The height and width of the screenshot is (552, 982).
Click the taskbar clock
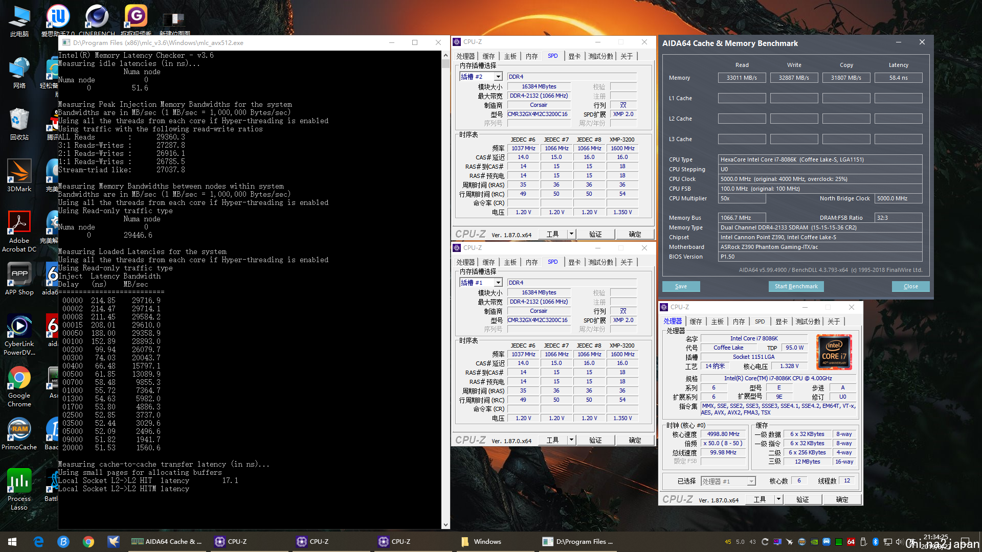tap(935, 542)
